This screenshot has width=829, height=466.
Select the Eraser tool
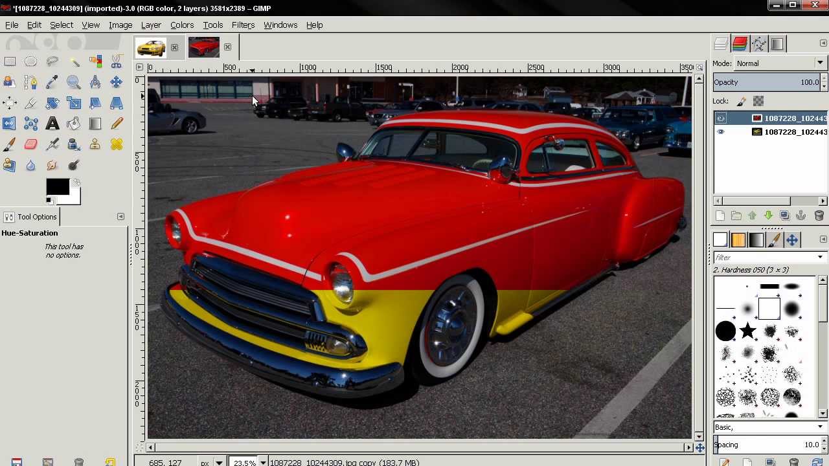click(30, 144)
